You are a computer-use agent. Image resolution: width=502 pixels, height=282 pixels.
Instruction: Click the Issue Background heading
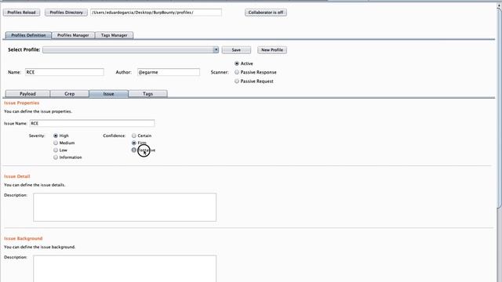click(23, 238)
